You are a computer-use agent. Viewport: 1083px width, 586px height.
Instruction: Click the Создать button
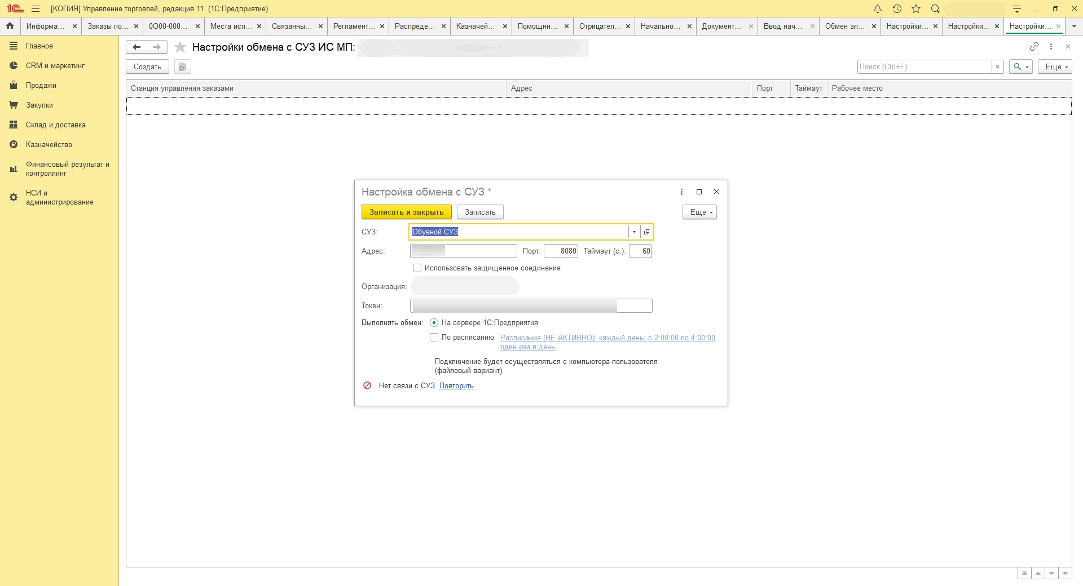[147, 67]
